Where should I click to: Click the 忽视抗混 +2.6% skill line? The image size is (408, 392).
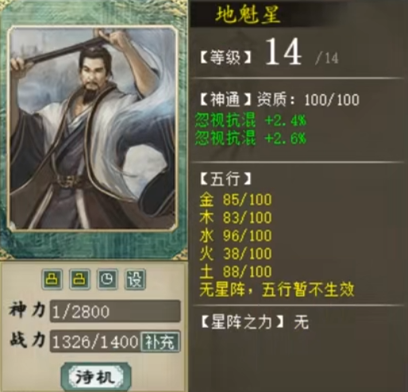[251, 138]
